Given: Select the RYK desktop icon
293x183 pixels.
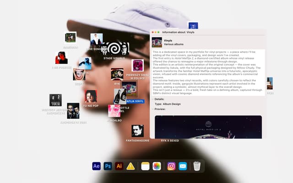Looking at the screenshot, I should (x=117, y=74).
